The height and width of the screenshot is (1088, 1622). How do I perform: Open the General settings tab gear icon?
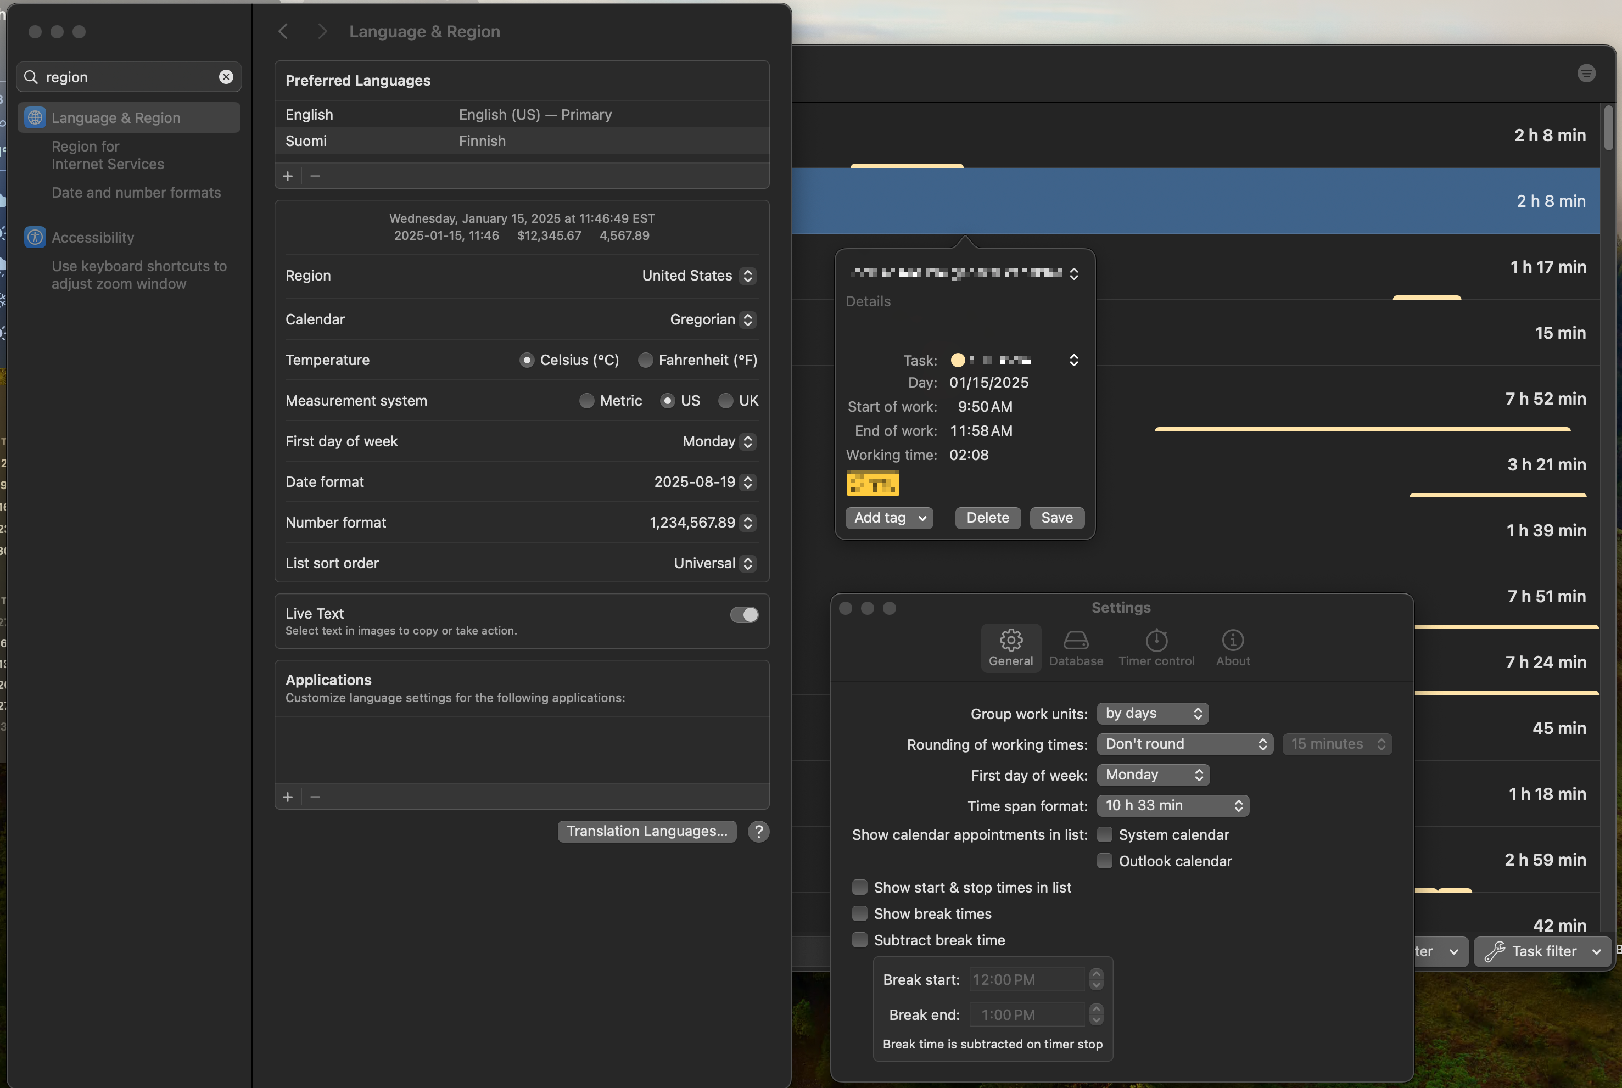pos(1010,640)
